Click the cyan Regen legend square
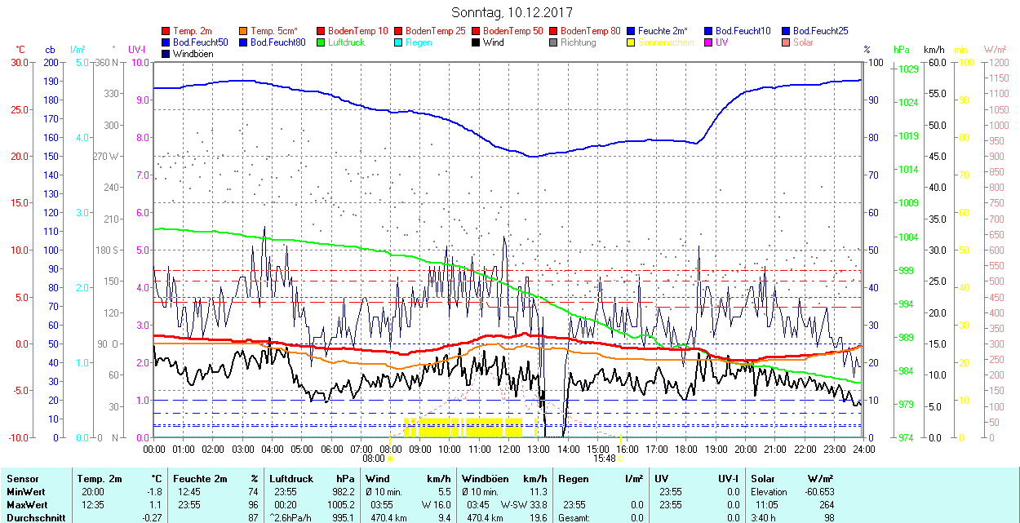1020x523 pixels. click(399, 42)
